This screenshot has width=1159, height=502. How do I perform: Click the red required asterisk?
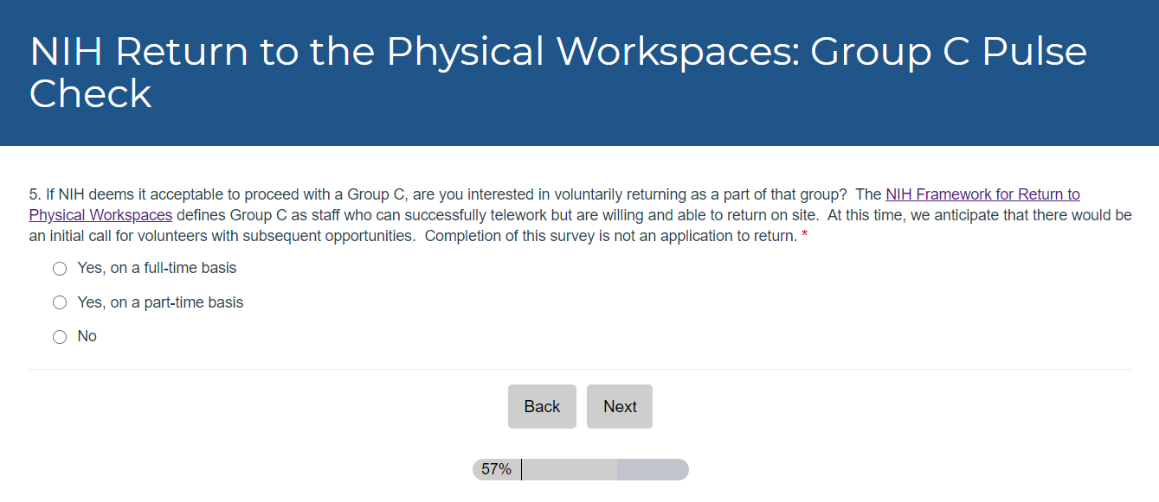click(x=804, y=237)
